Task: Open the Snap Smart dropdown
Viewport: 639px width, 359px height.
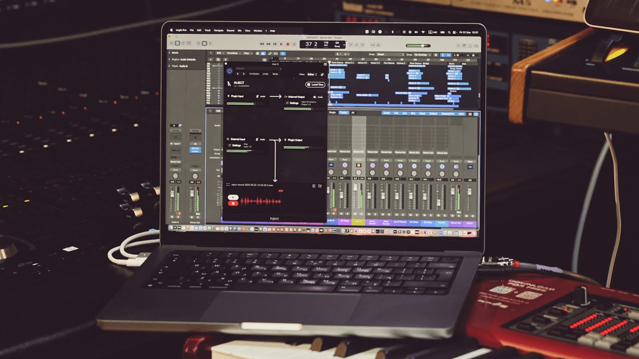Action: click(390, 54)
